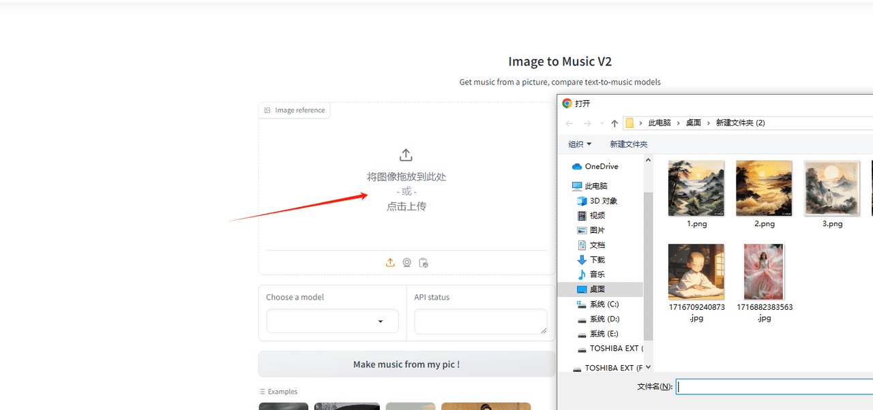
Task: Click the upload arrow icon in image dropzone
Action: [406, 155]
